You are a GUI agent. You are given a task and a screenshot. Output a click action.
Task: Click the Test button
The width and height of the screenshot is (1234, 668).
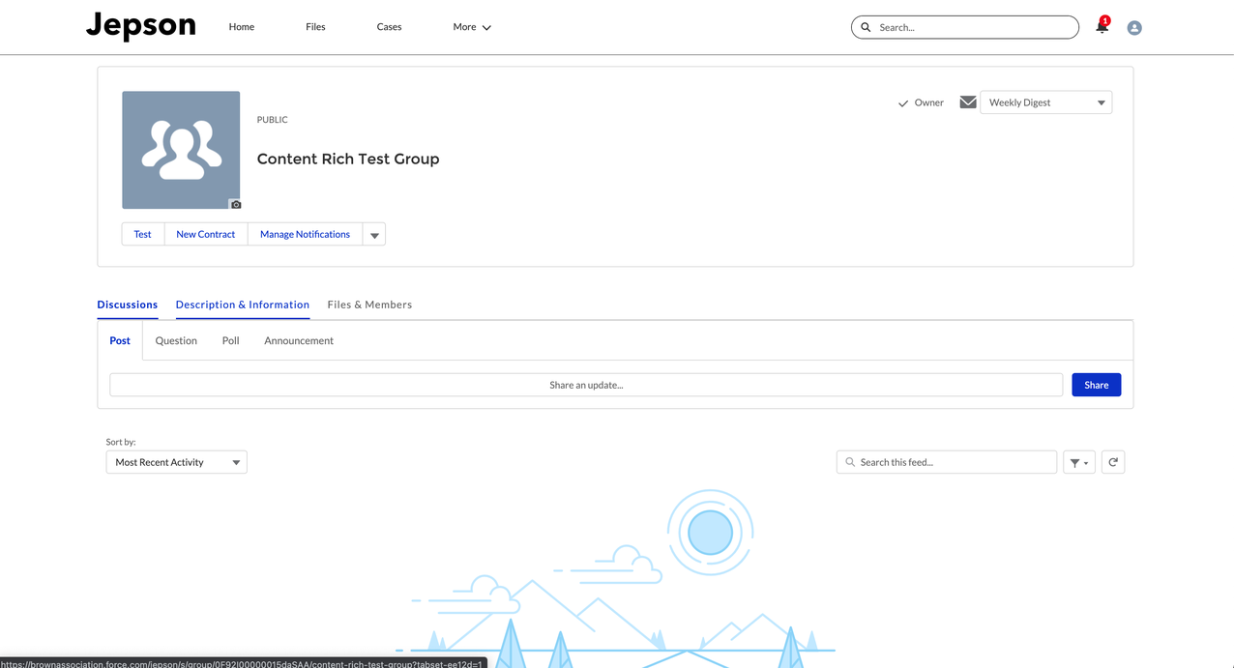(142, 234)
